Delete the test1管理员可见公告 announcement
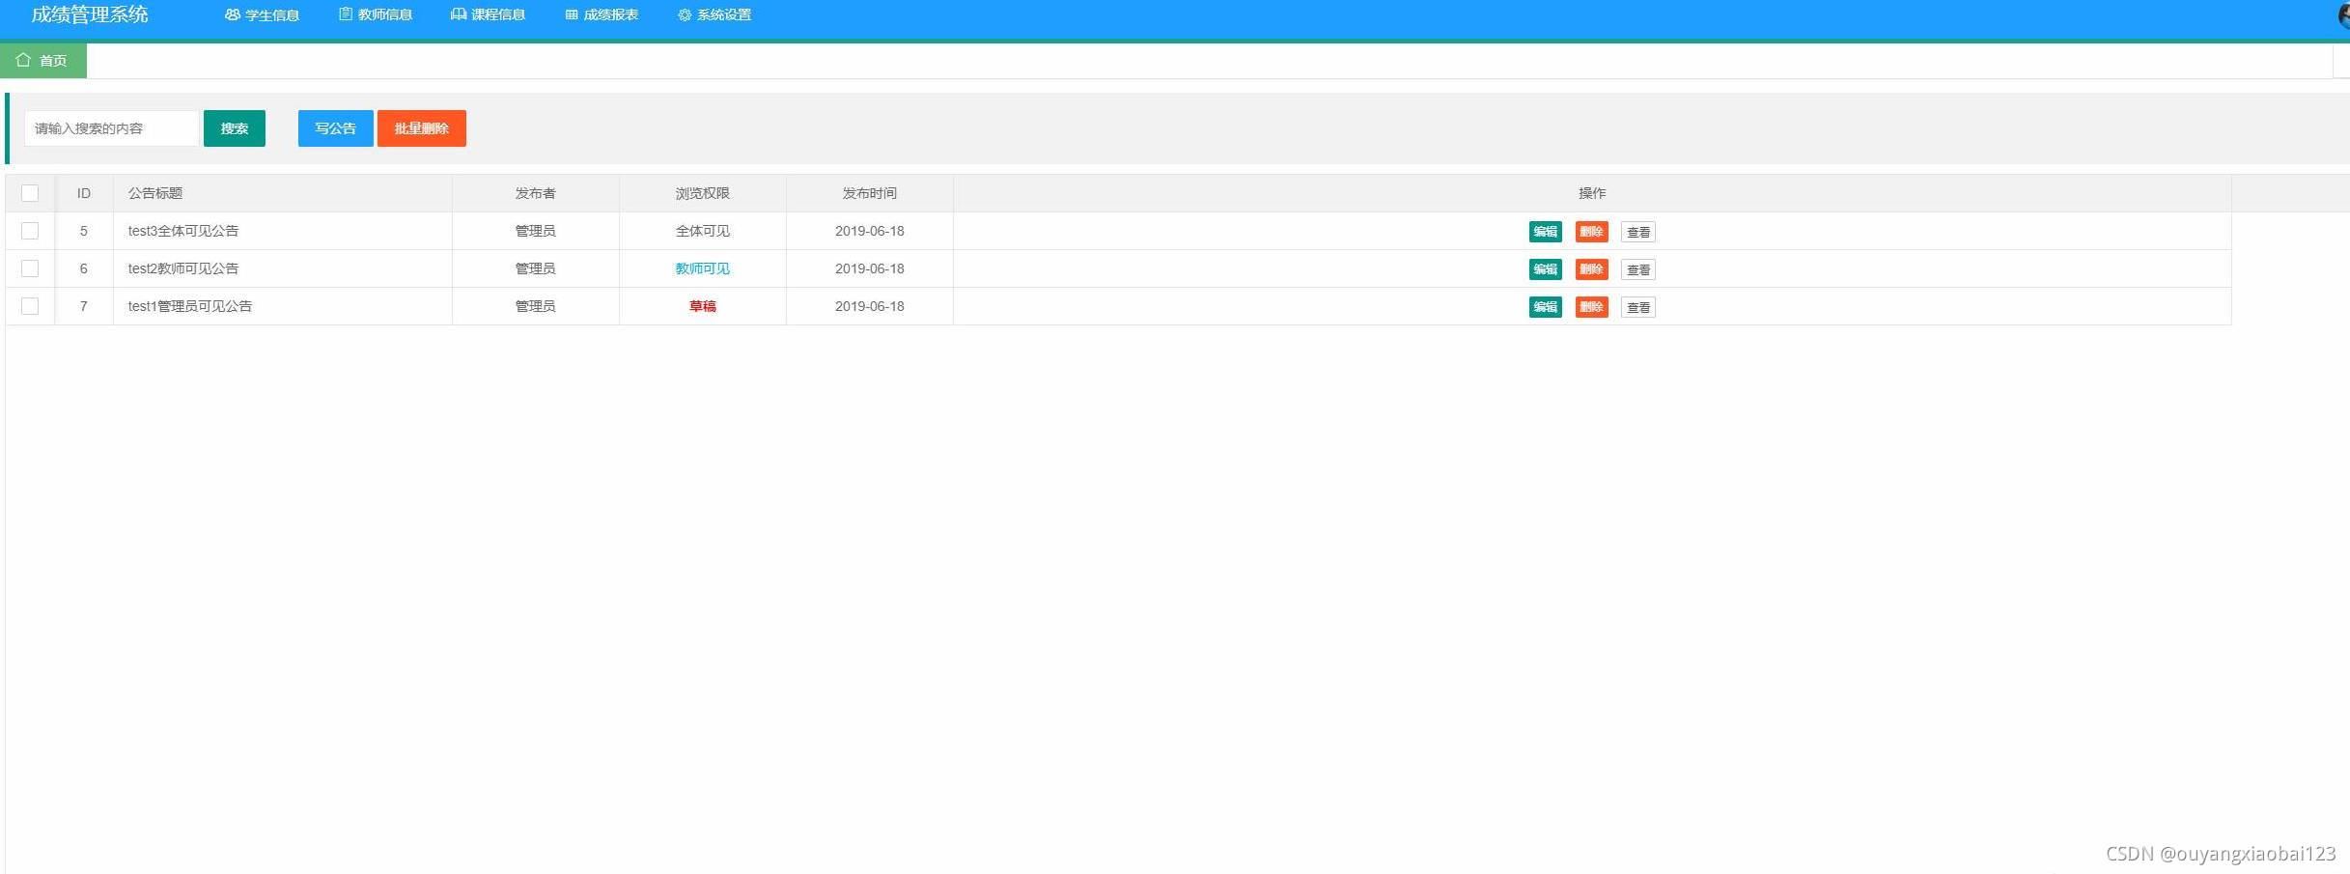This screenshot has height=874, width=2350. (x=1592, y=307)
